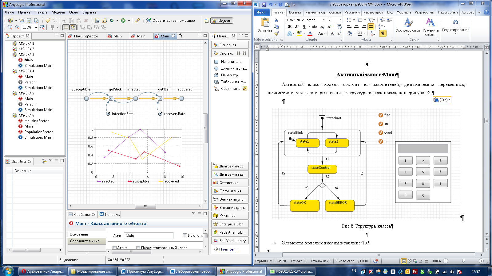Image resolution: width=492 pixels, height=276 pixels.
Task: Open Статистика palette section
Action: point(230,182)
